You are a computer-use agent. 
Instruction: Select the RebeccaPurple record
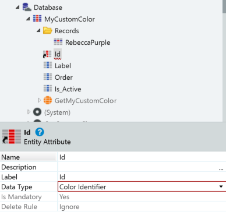click(x=88, y=43)
